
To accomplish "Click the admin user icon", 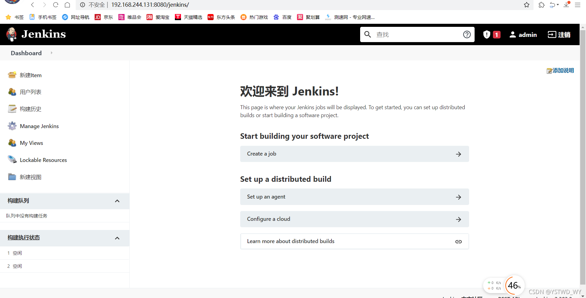I will pos(513,34).
